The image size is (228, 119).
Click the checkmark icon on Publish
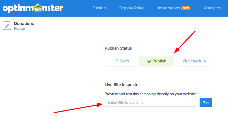(x=149, y=61)
